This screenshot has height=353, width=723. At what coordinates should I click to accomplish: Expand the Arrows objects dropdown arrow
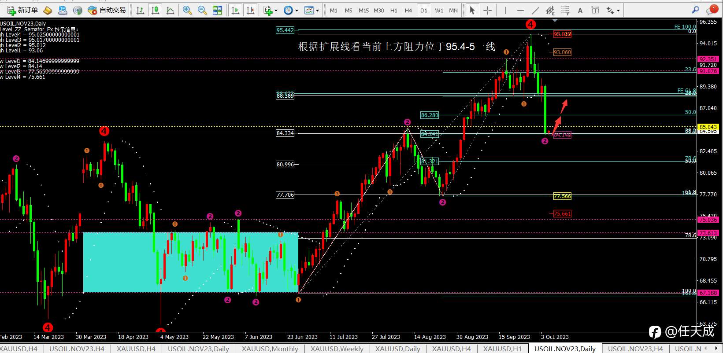click(x=618, y=10)
